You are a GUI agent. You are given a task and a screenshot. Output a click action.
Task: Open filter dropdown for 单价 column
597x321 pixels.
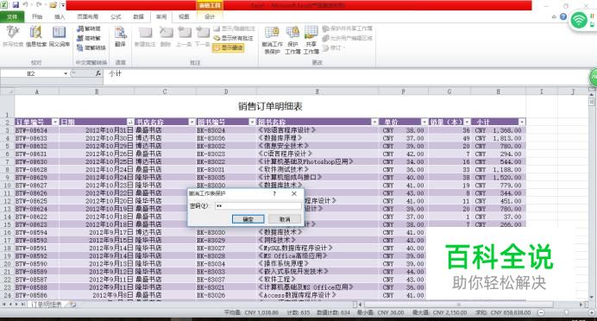(x=424, y=122)
